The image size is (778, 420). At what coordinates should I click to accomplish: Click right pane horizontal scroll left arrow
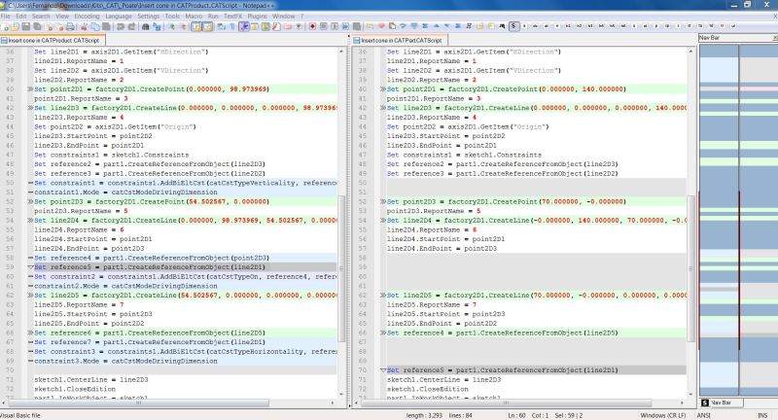[x=356, y=402]
